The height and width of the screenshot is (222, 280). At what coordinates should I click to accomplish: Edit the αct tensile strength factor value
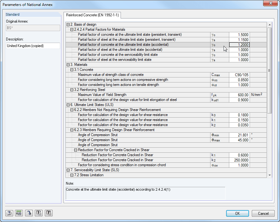coord(239,85)
